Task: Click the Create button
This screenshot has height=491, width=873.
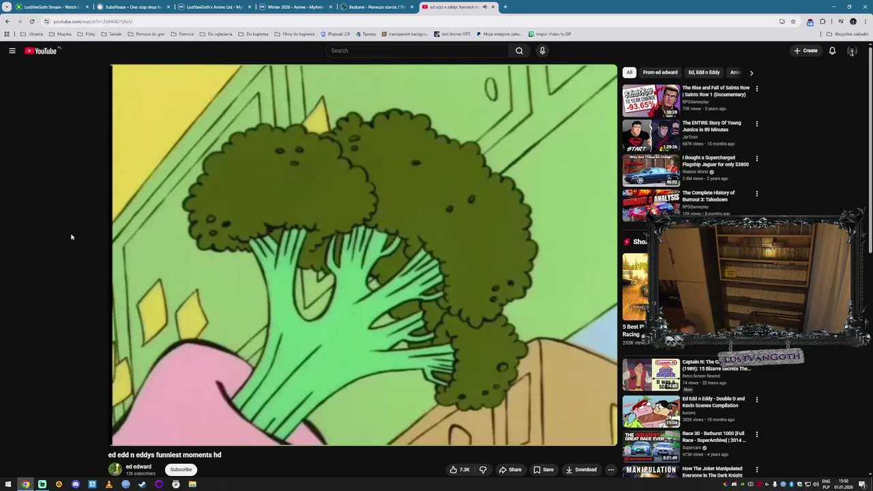Action: (805, 50)
